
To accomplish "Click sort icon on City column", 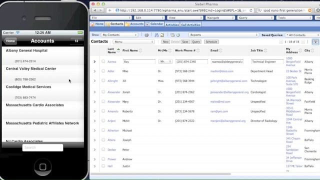I will tap(312, 50).
